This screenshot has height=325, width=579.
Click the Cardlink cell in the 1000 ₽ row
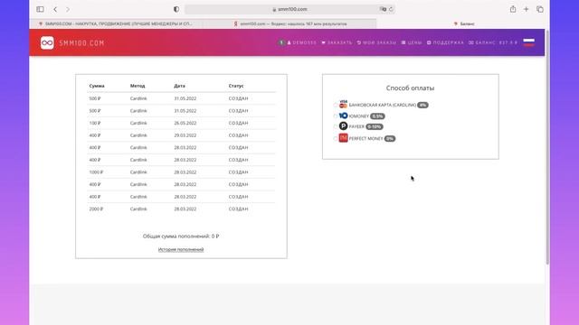(x=138, y=172)
